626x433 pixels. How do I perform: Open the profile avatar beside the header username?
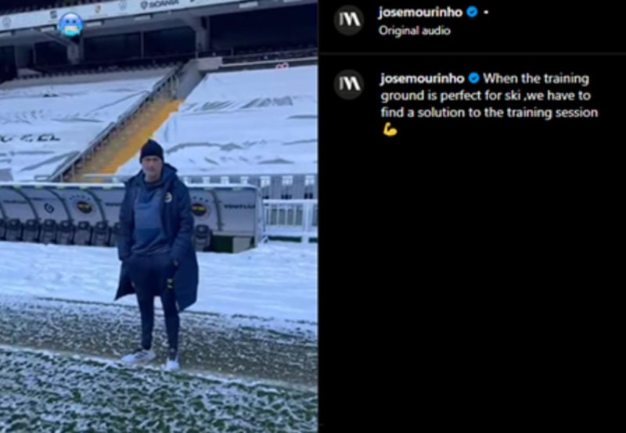coord(348,20)
